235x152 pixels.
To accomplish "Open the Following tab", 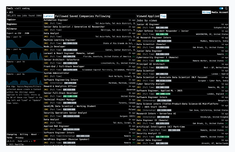I will pos(103,16).
